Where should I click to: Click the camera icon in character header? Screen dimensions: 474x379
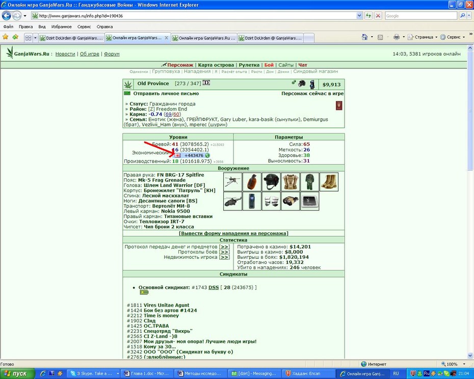(302, 84)
